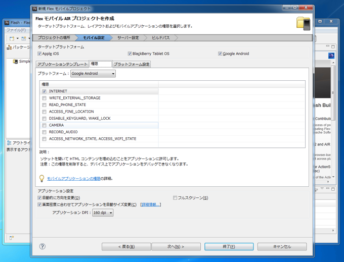Switch to プラットフォーム設定 tab

pyautogui.click(x=132, y=64)
